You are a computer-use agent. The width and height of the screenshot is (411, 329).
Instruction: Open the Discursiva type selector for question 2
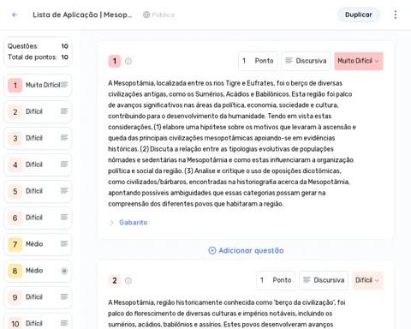click(324, 280)
